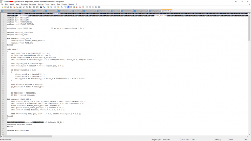Open the Tools menu
The width and height of the screenshot is (251, 141).
click(47, 4)
